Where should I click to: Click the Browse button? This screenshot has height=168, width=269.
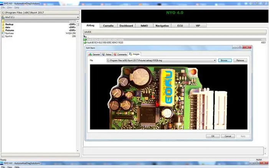(x=225, y=60)
